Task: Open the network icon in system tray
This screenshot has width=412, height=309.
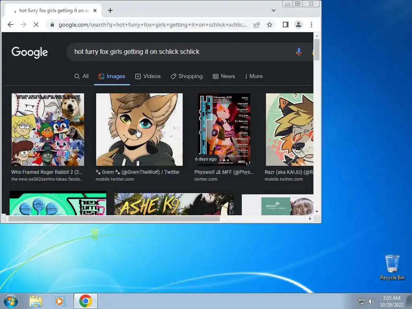Action: point(362,301)
